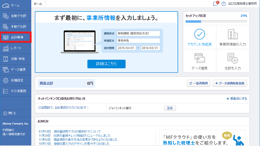Click the 25% setup percentage
This screenshot has height=146, width=260.
tap(244, 16)
